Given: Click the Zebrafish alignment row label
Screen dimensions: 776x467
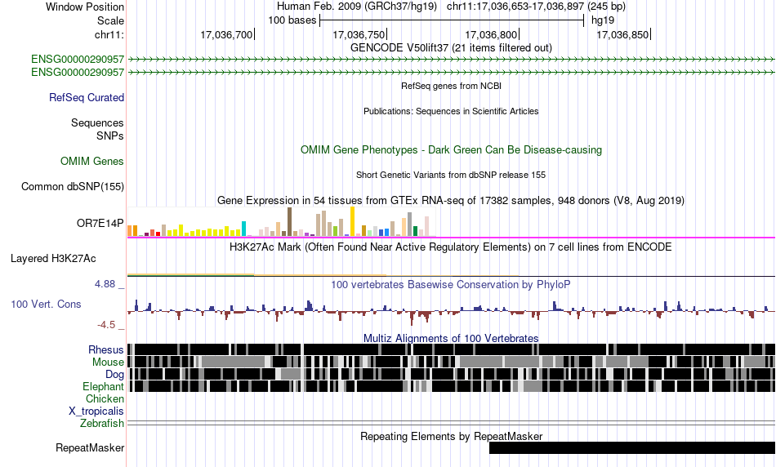Looking at the screenshot, I should pyautogui.click(x=102, y=424).
